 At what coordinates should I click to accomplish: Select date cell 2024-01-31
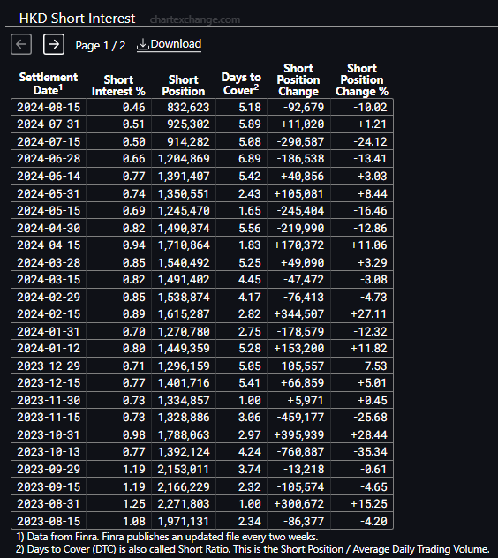(x=49, y=332)
